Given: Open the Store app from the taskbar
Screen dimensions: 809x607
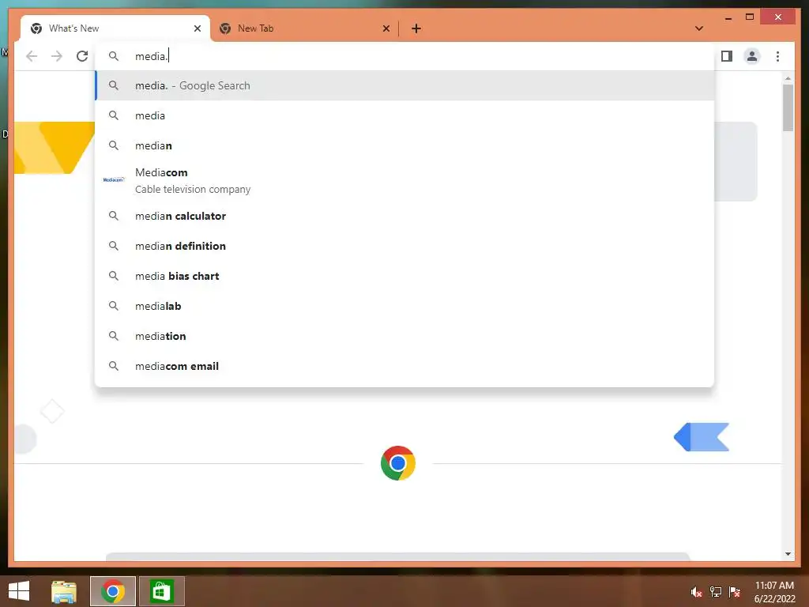Looking at the screenshot, I should (161, 591).
